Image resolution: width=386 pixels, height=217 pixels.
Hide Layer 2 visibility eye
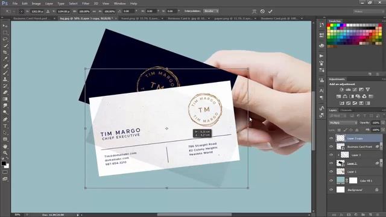click(331, 163)
